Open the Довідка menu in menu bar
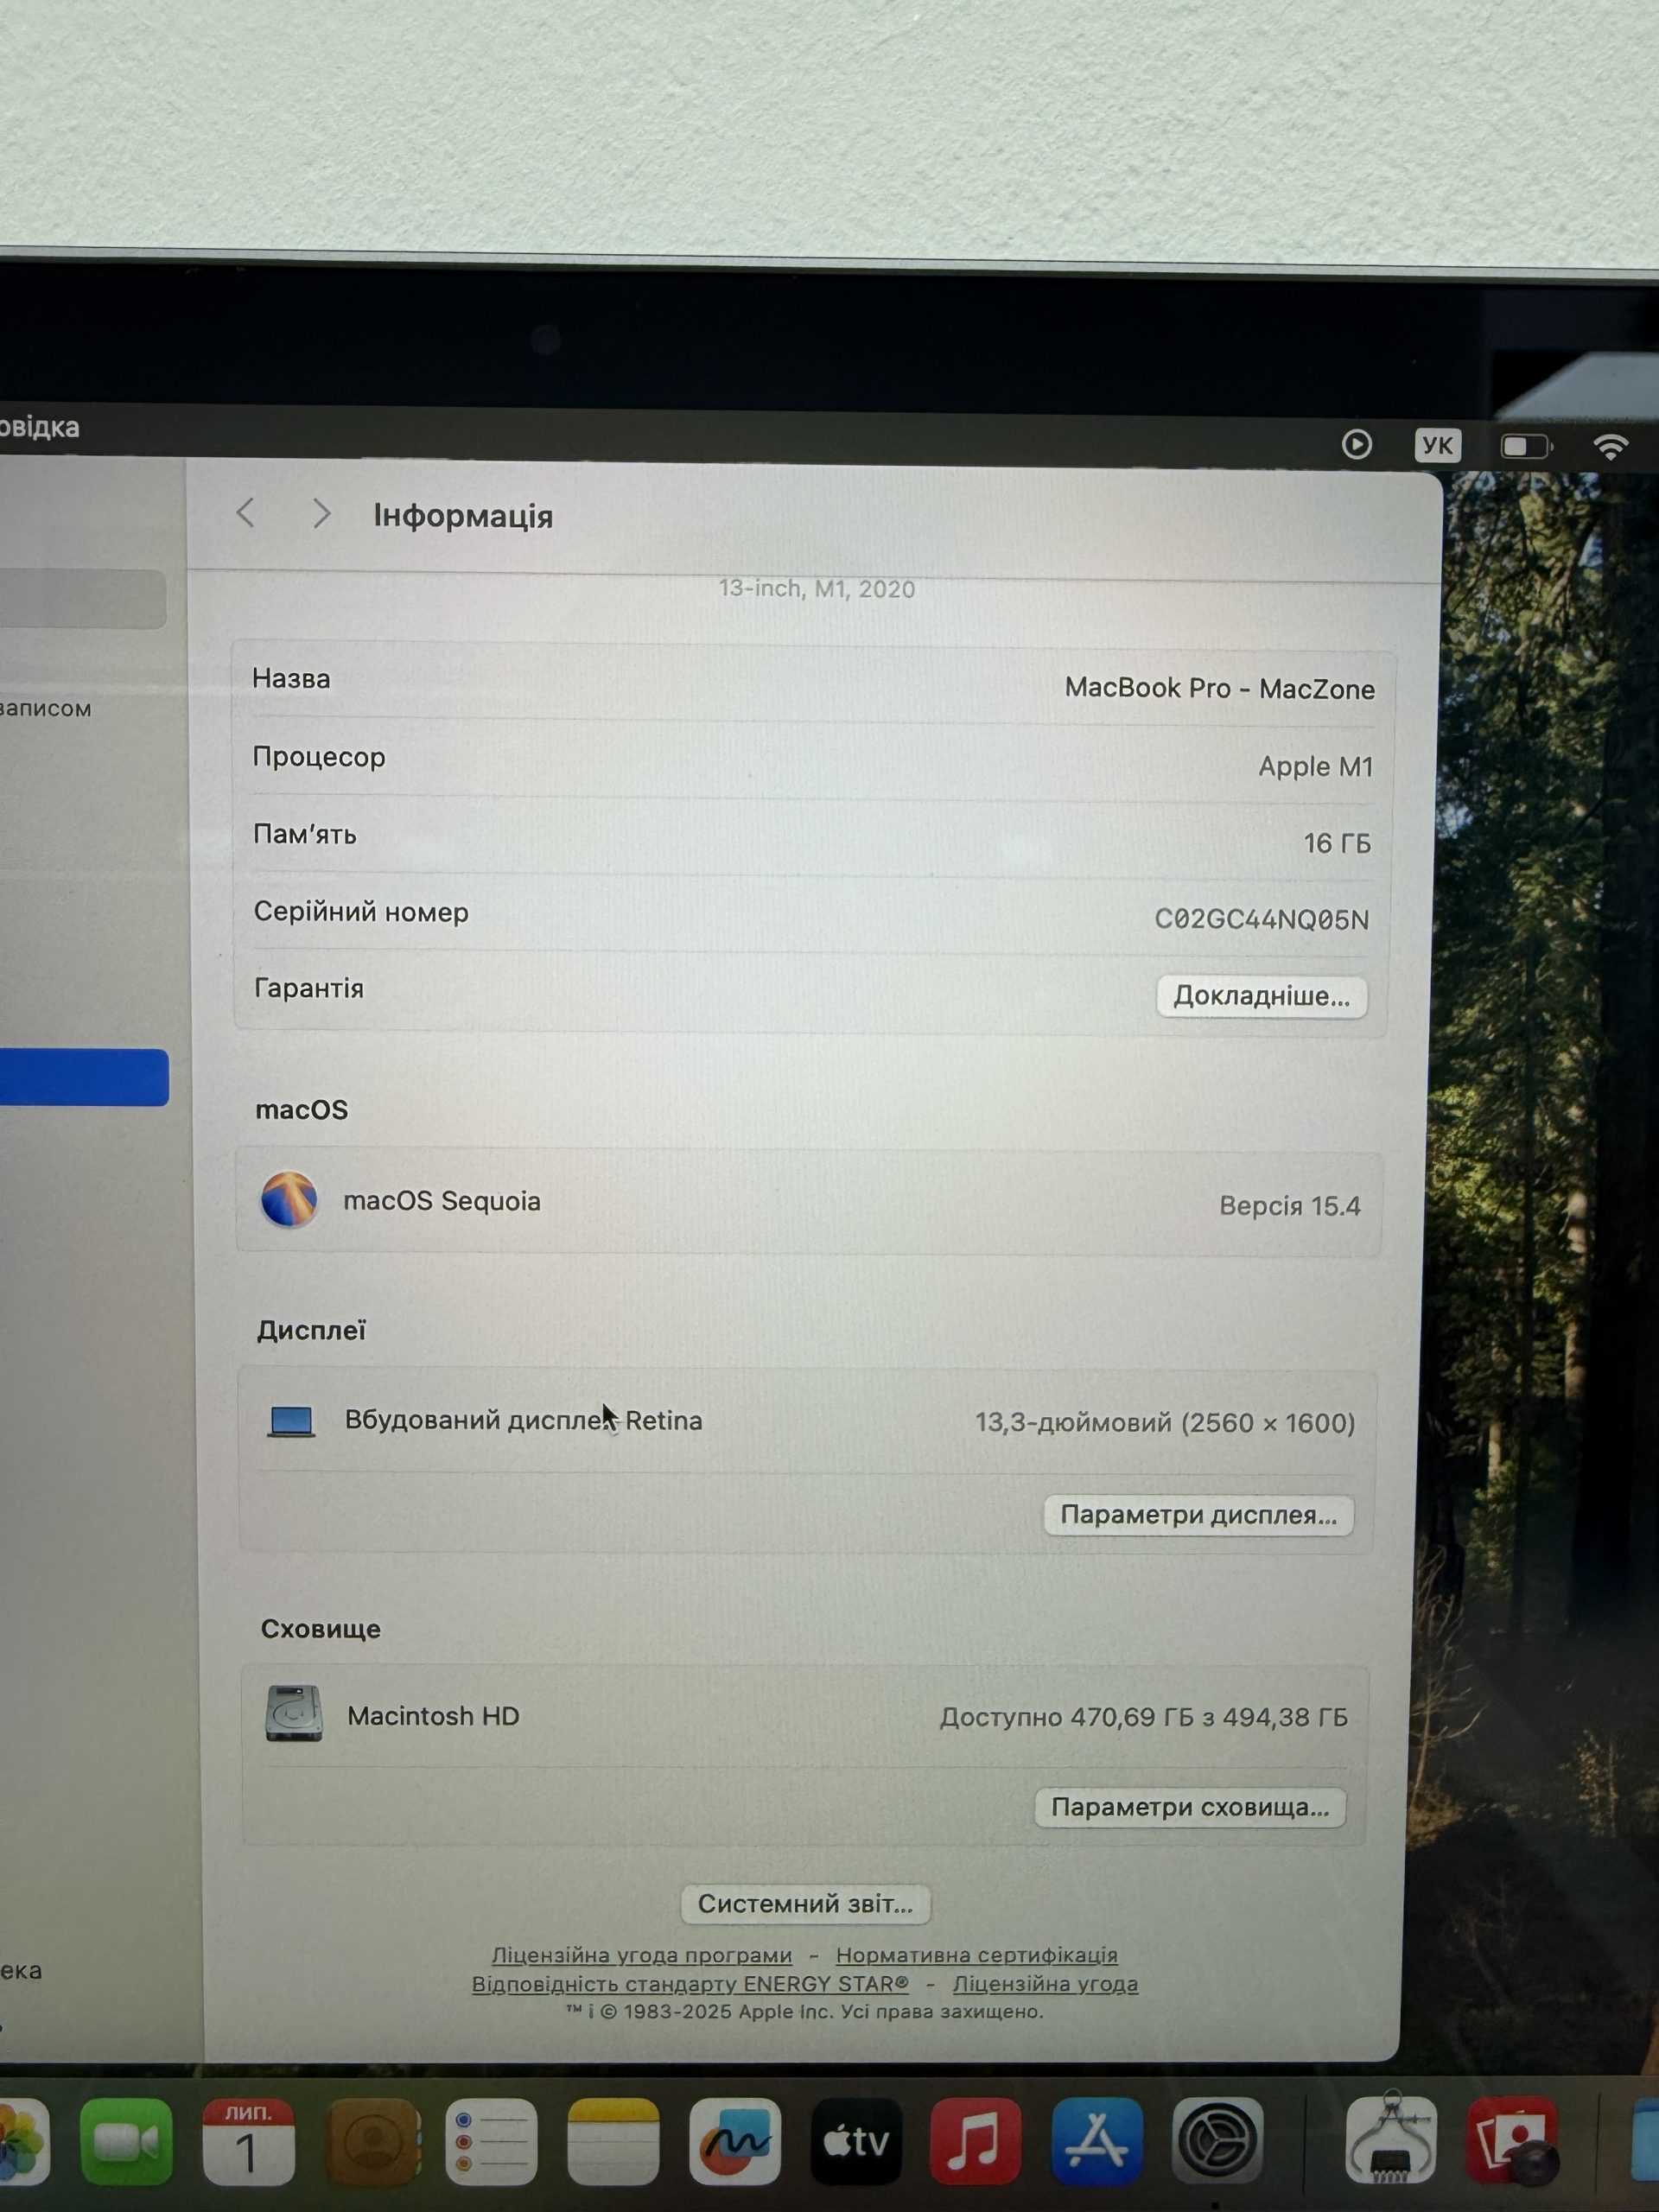The height and width of the screenshot is (2212, 1659). pyautogui.click(x=40, y=427)
